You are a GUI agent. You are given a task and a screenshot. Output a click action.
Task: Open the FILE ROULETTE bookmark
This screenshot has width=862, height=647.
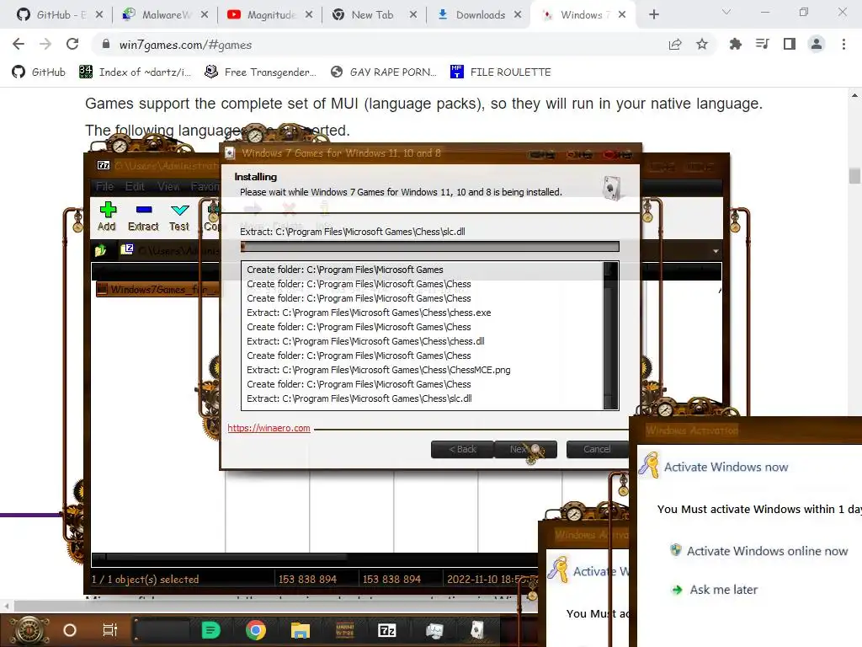click(500, 72)
